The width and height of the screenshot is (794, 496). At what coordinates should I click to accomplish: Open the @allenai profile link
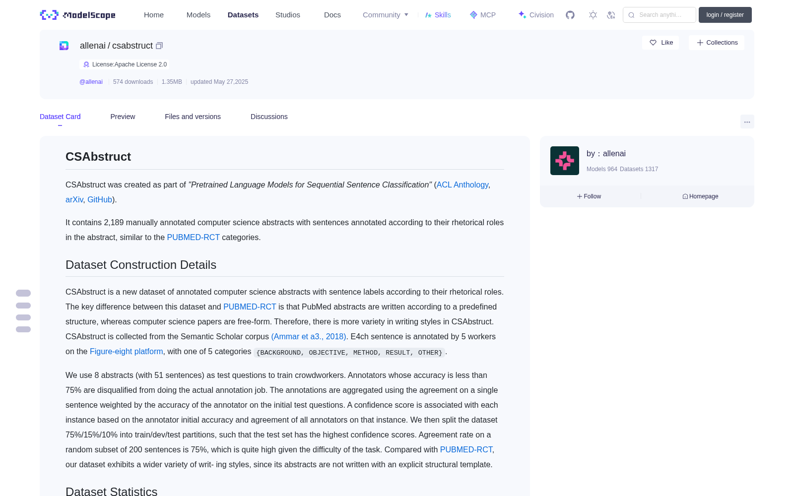[91, 82]
